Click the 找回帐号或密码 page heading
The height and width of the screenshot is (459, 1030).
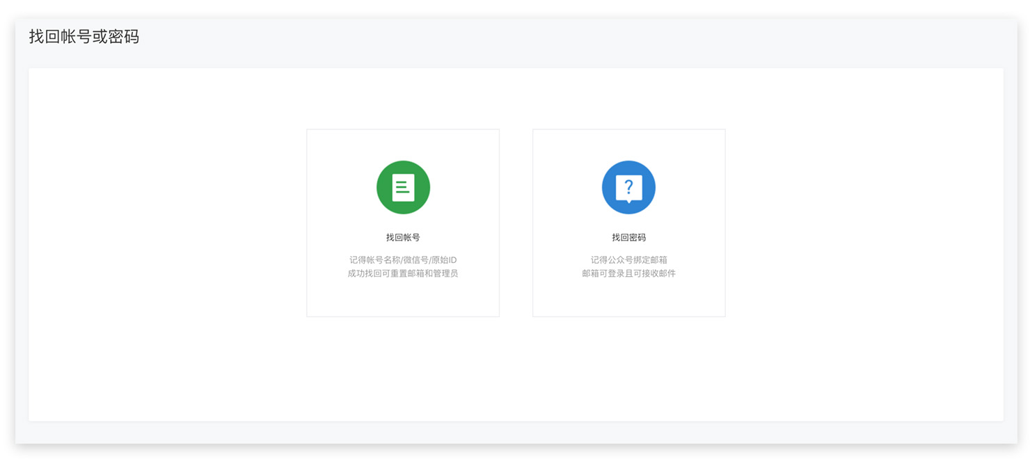pos(84,37)
